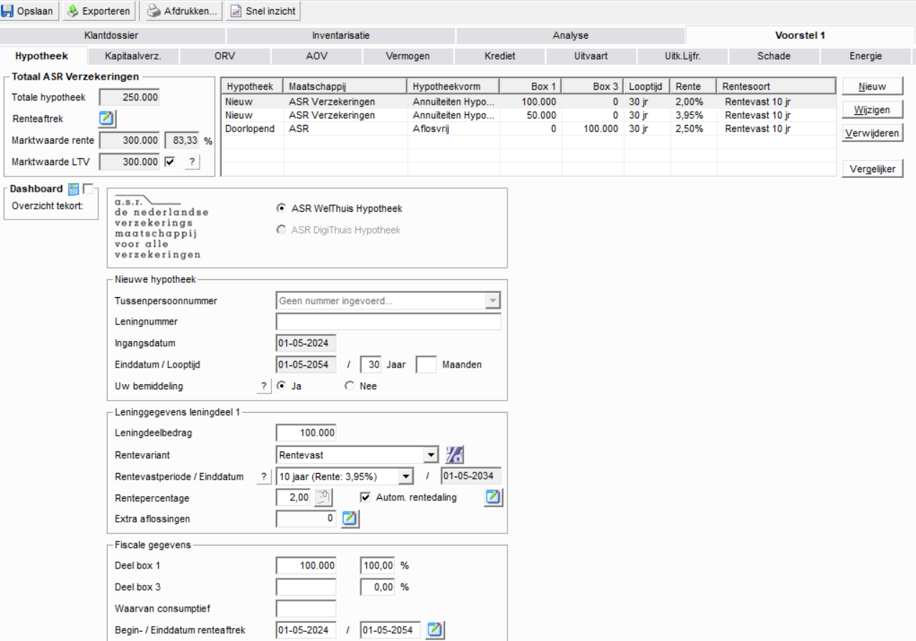The image size is (916, 641).
Task: Select ASR DigiThuis Hypotheek option
Action: (x=281, y=230)
